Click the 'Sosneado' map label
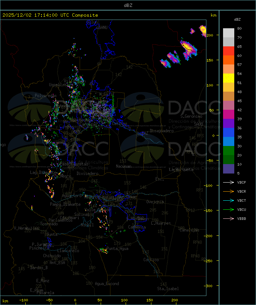 pyautogui.click(x=49, y=224)
